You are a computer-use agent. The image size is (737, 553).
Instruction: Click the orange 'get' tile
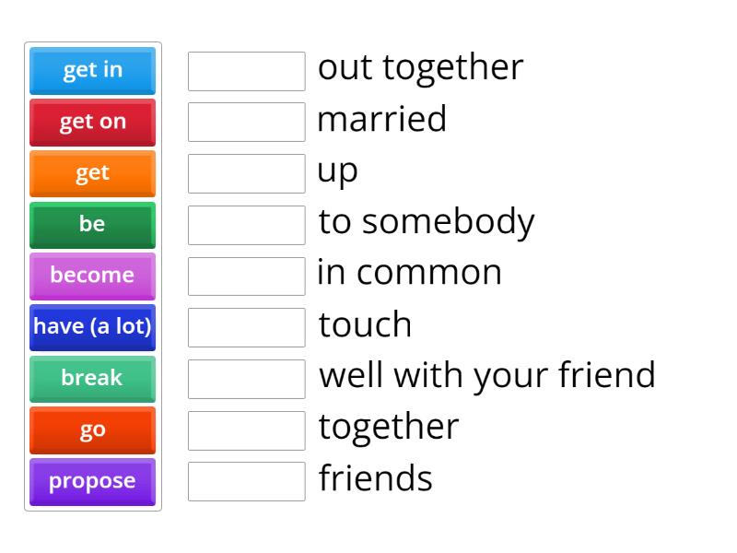91,173
